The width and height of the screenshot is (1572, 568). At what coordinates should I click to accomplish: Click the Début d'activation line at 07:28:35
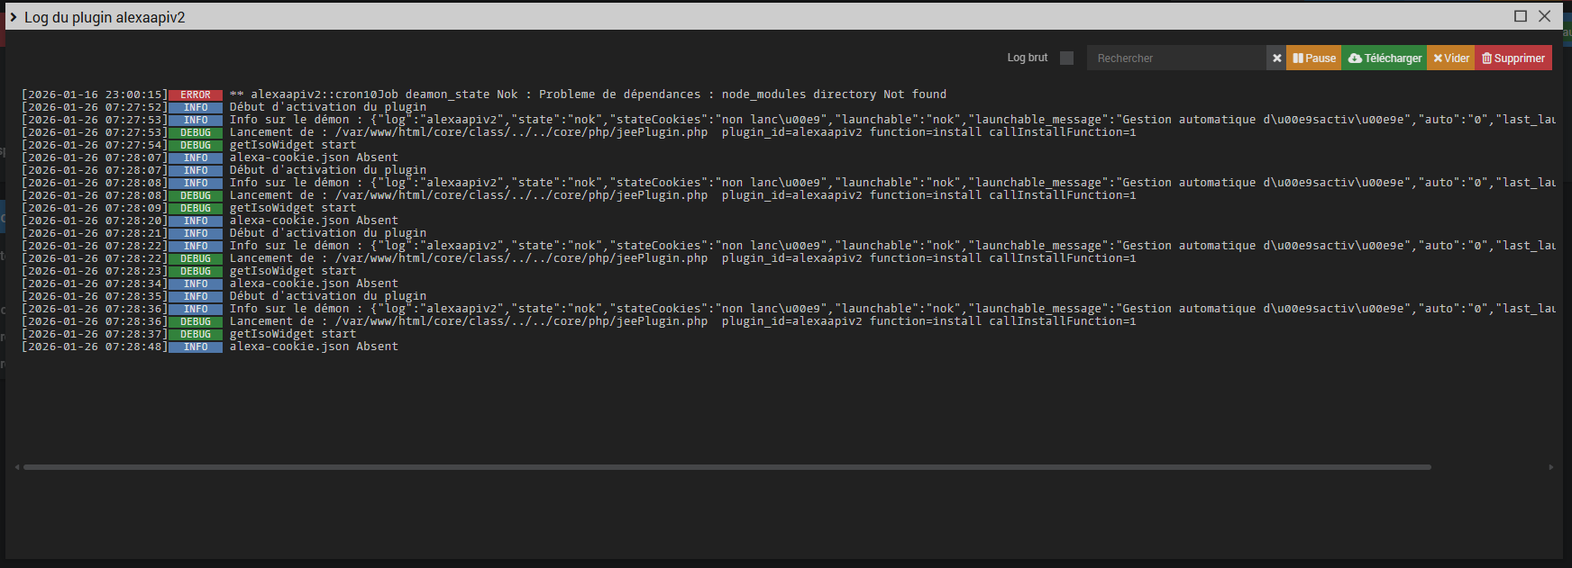[328, 296]
